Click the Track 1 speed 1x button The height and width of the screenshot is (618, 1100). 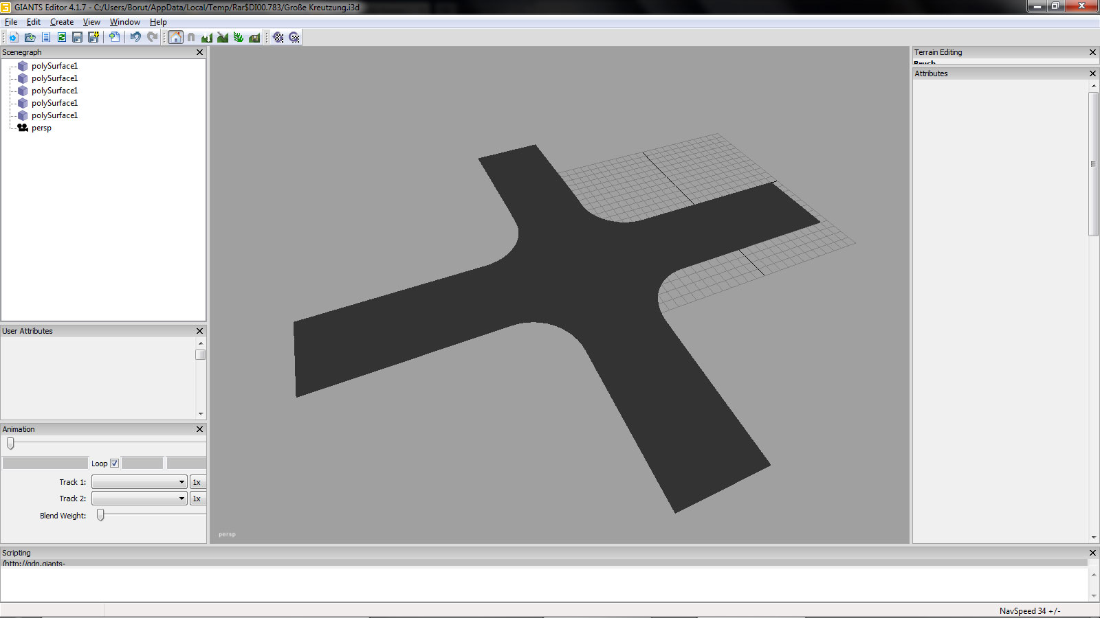click(197, 482)
